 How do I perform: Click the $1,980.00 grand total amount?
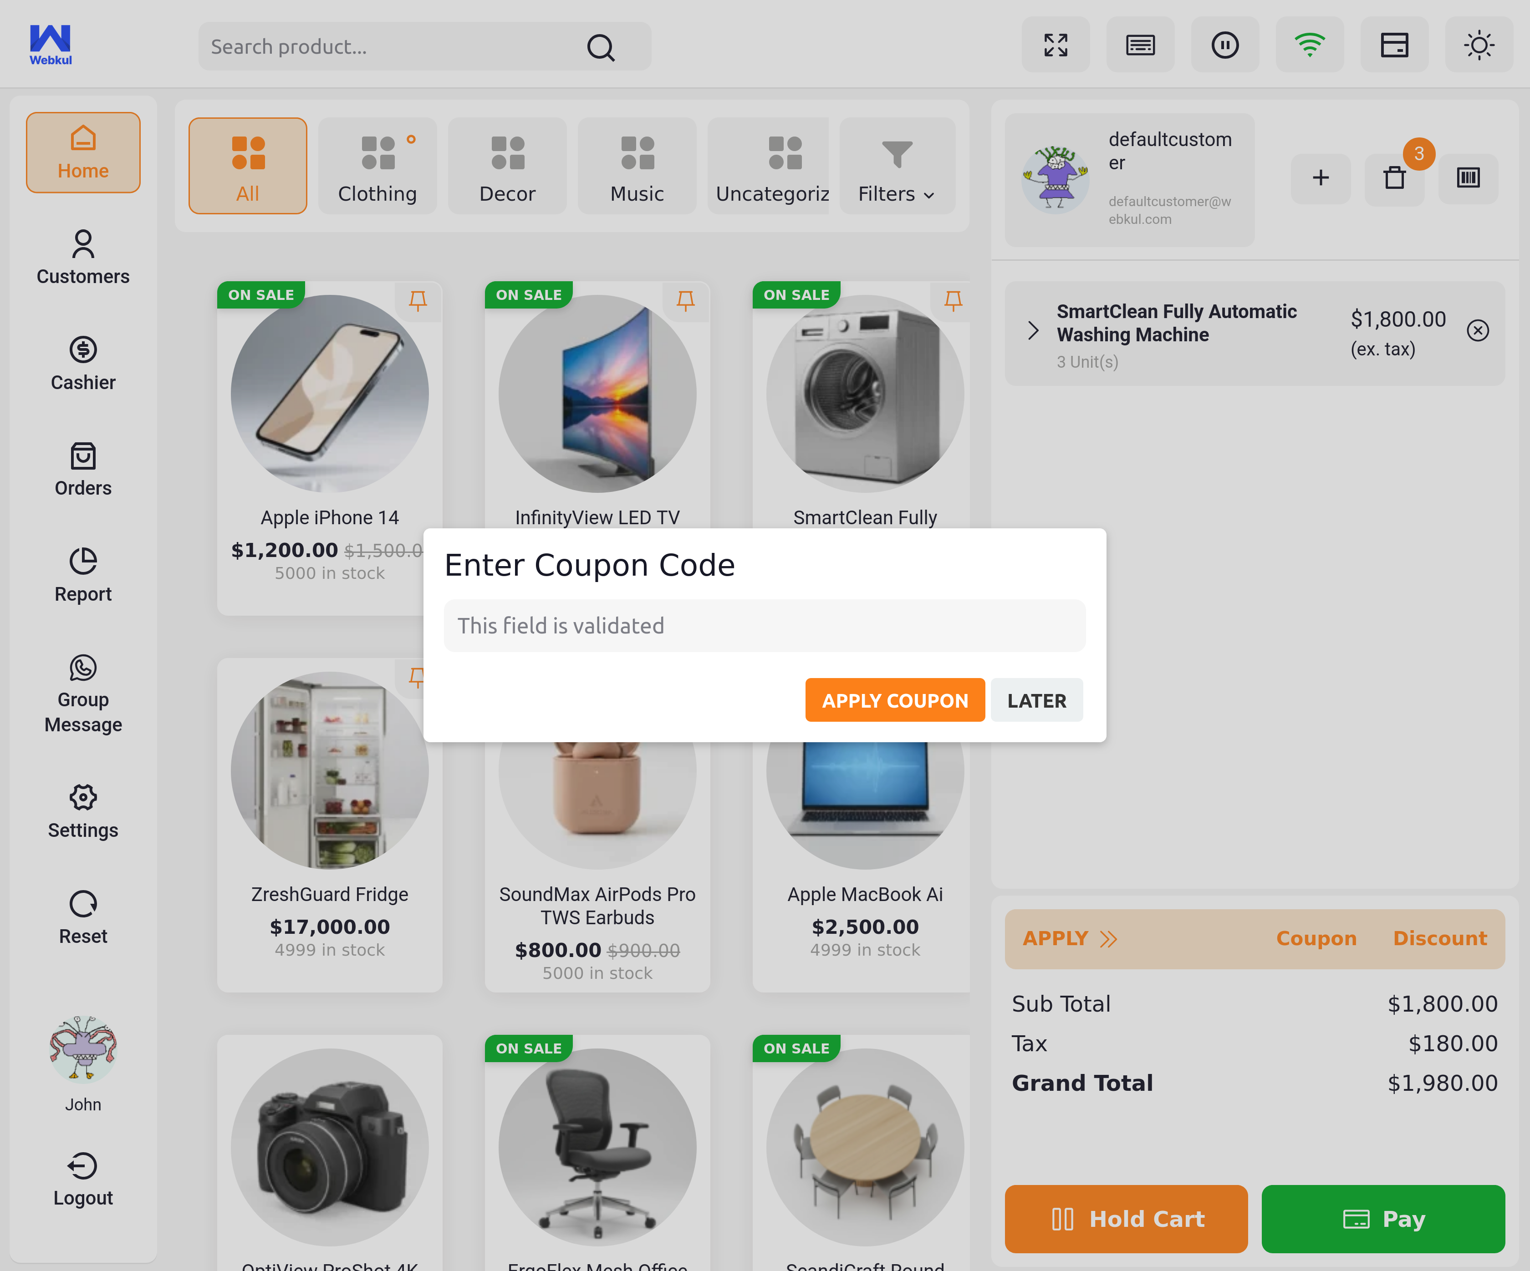pyautogui.click(x=1442, y=1083)
